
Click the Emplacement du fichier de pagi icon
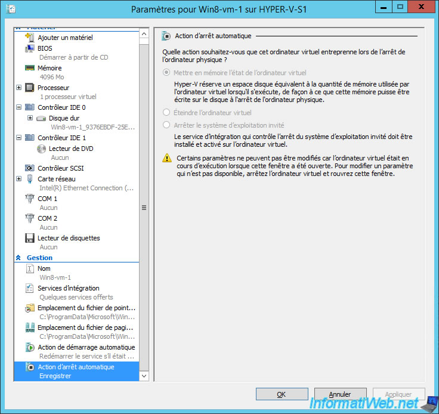tap(30, 328)
